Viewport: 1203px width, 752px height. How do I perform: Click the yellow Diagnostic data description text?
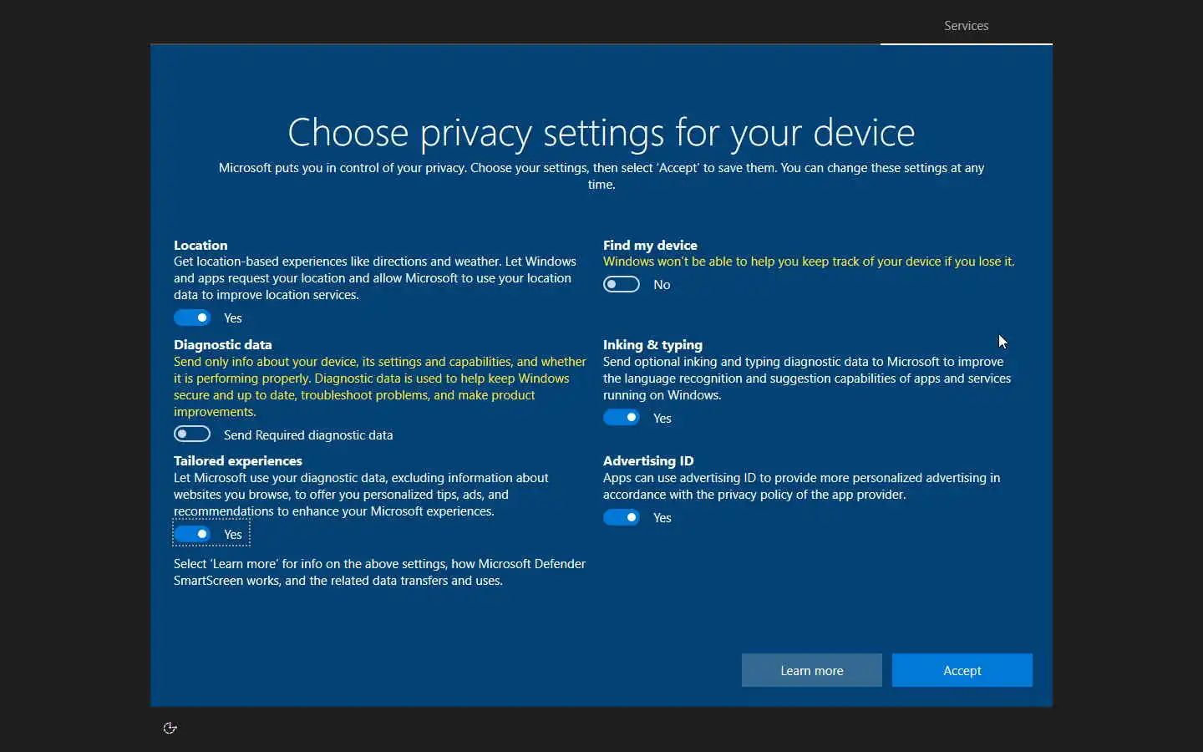380,386
